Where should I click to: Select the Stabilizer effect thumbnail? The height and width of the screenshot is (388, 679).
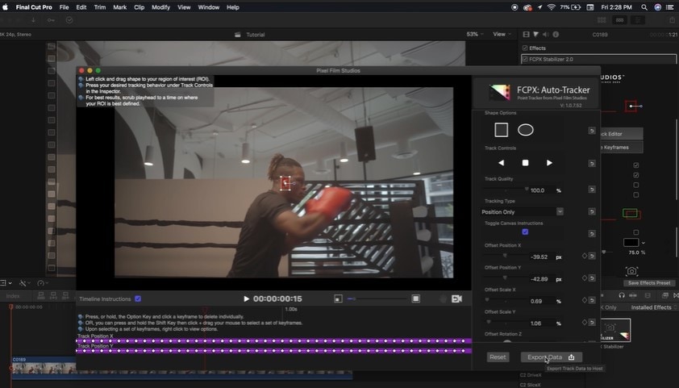[615, 331]
